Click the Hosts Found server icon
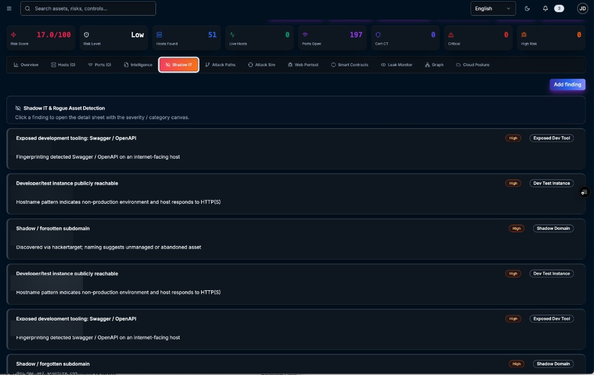 [x=159, y=35]
